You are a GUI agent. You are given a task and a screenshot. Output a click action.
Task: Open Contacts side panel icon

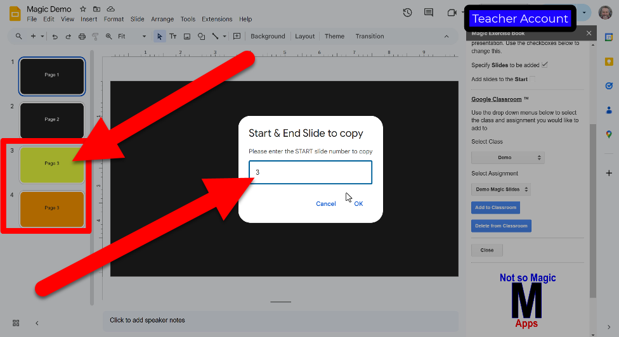(609, 110)
